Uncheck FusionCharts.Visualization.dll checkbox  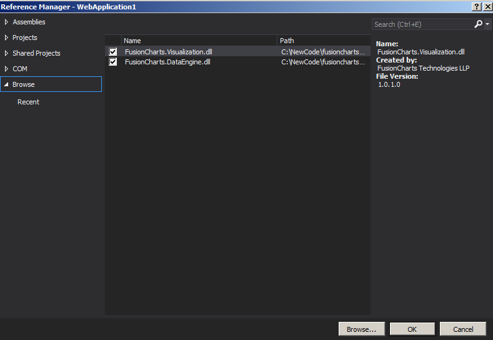[113, 52]
